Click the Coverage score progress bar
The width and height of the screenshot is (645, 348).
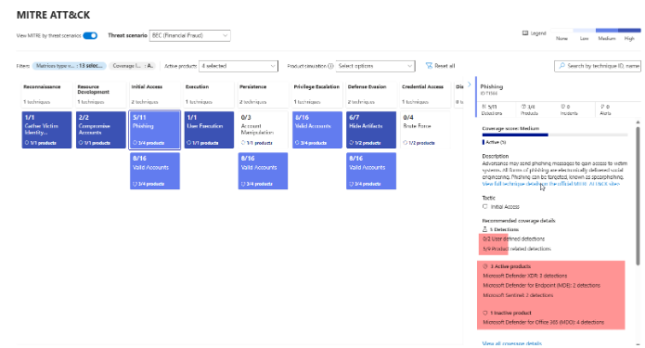(x=555, y=135)
